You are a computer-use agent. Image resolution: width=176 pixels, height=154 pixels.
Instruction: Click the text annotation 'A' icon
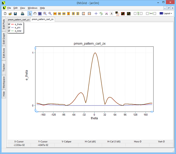[111, 13]
